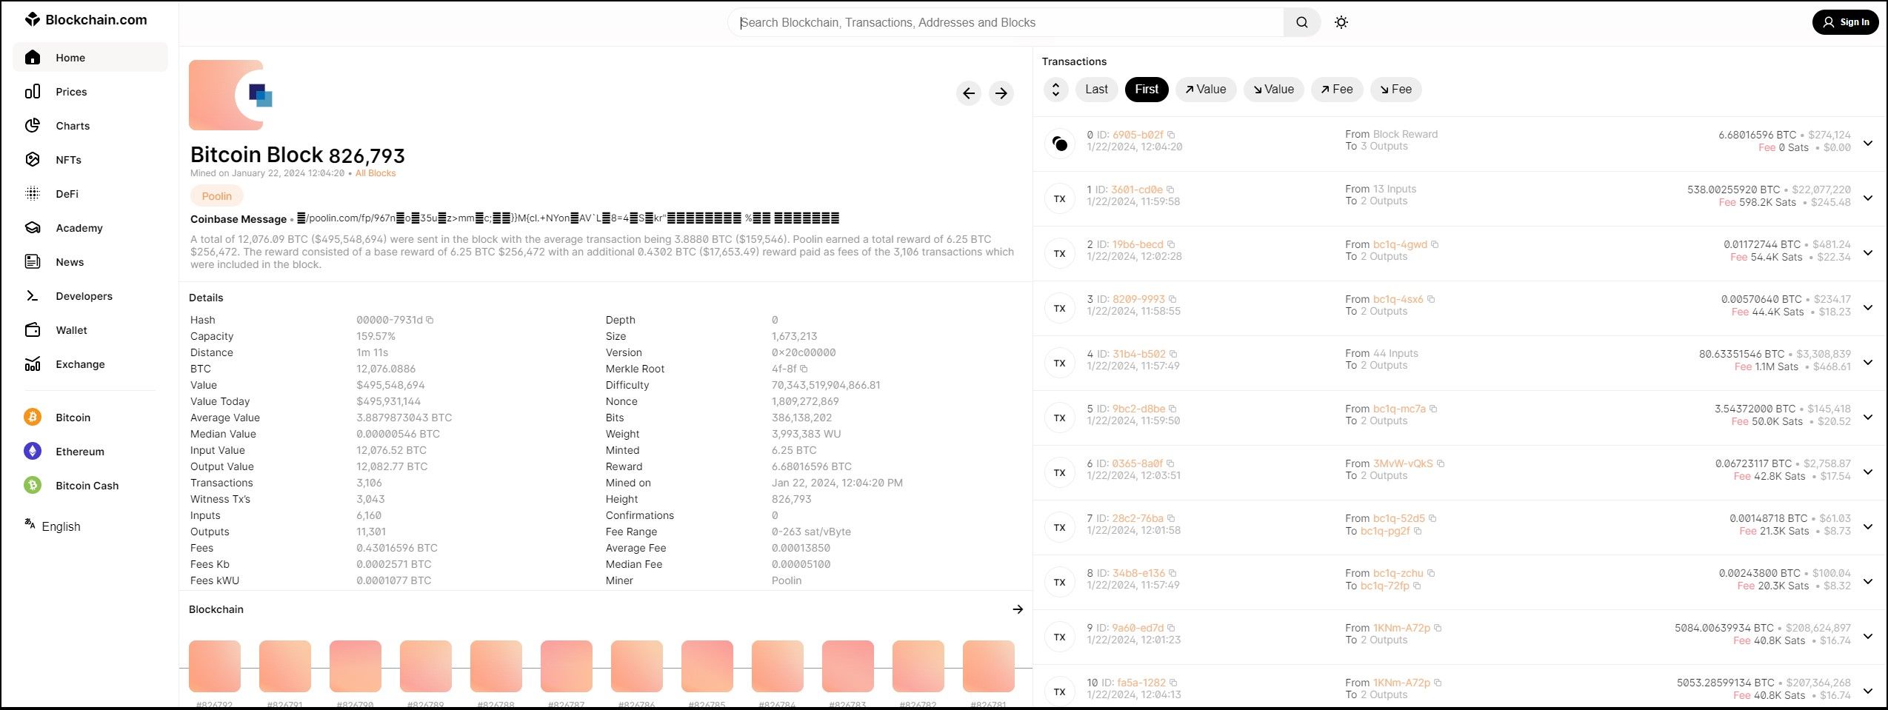Go to previous block arrow
The width and height of the screenshot is (1888, 710).
coord(968,93)
